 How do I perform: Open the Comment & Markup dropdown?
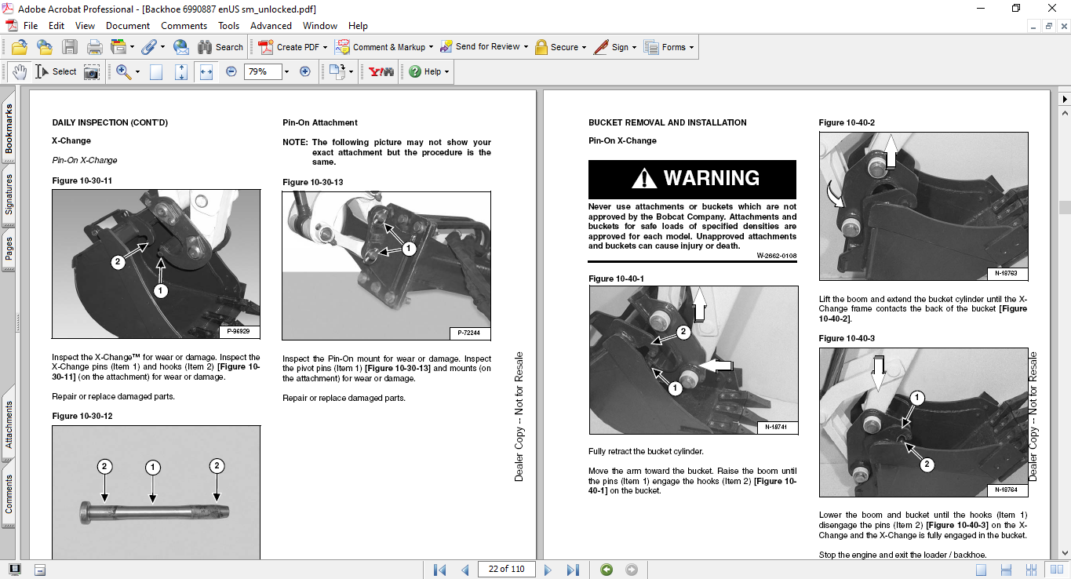coord(384,47)
